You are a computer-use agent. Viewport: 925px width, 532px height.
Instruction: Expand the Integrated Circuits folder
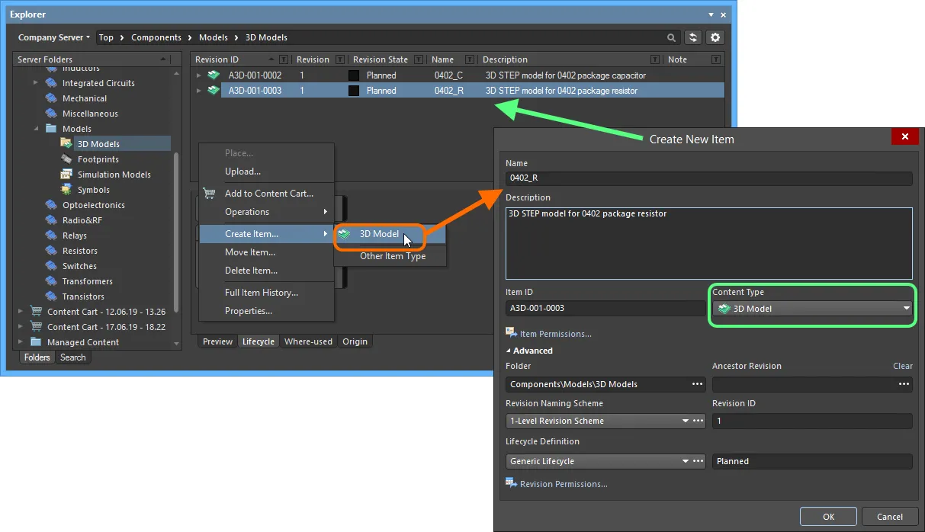(36, 83)
